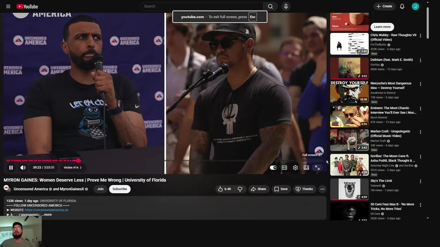Image resolution: width=440 pixels, height=247 pixels.
Task: Open the YouTube guide hamburger menu
Action: pos(8,6)
